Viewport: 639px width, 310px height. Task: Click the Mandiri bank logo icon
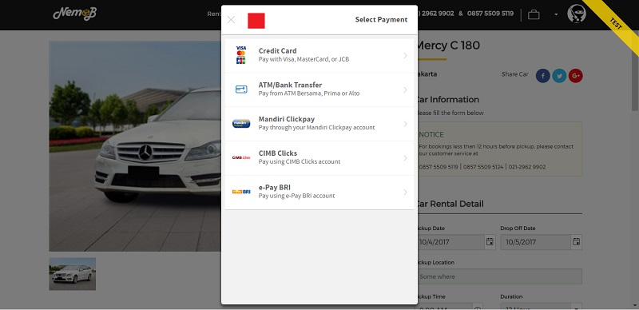[x=241, y=123]
